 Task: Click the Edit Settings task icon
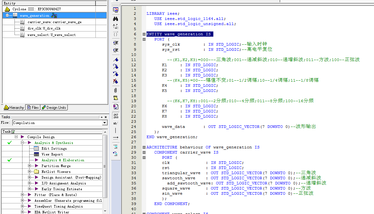36,148
